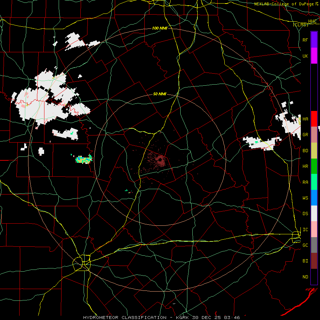
Task: Click the ND black legend swatch
Action: [314, 277]
